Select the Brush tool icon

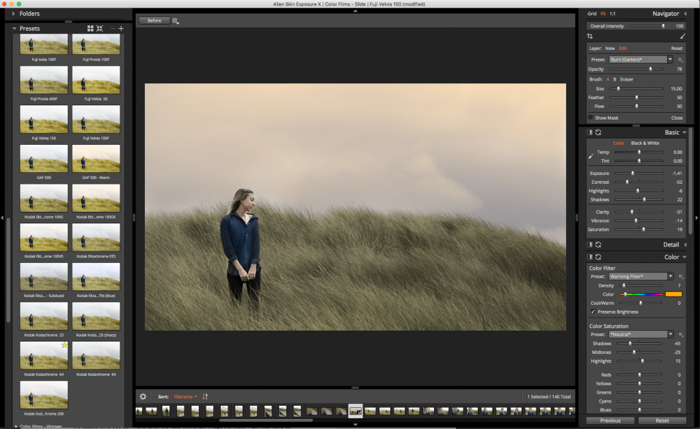point(683,36)
